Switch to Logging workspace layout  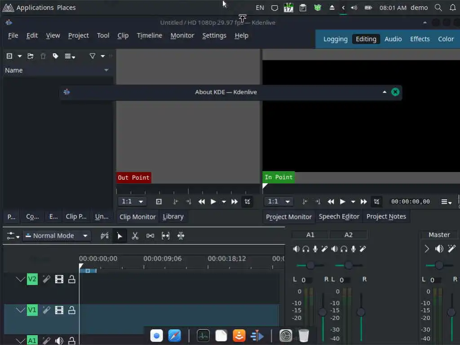335,39
